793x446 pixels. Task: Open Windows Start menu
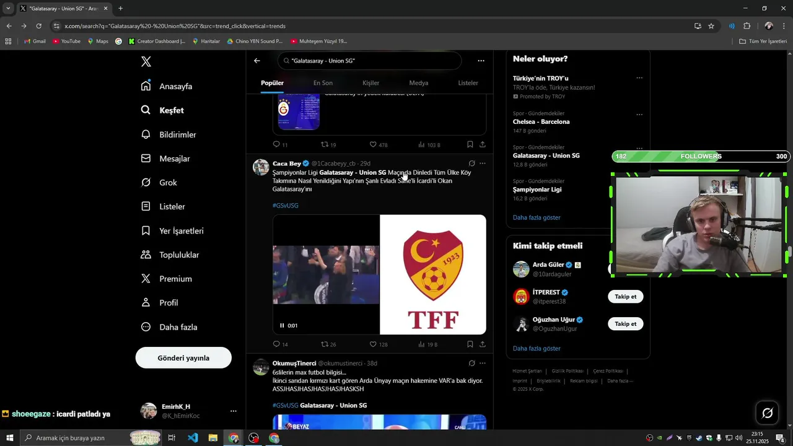9,438
